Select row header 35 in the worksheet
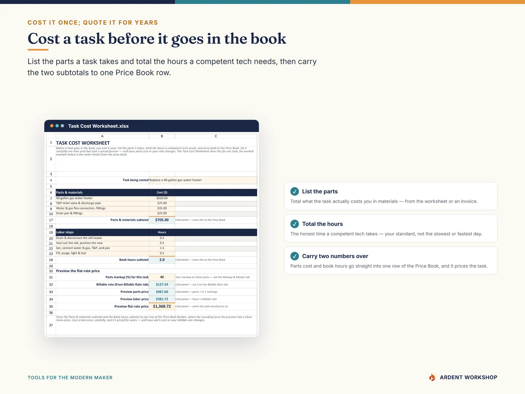The width and height of the screenshot is (525, 394). pos(51,306)
